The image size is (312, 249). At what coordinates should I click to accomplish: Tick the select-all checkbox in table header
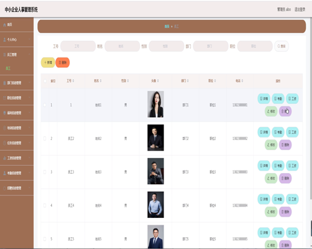tap(45, 81)
